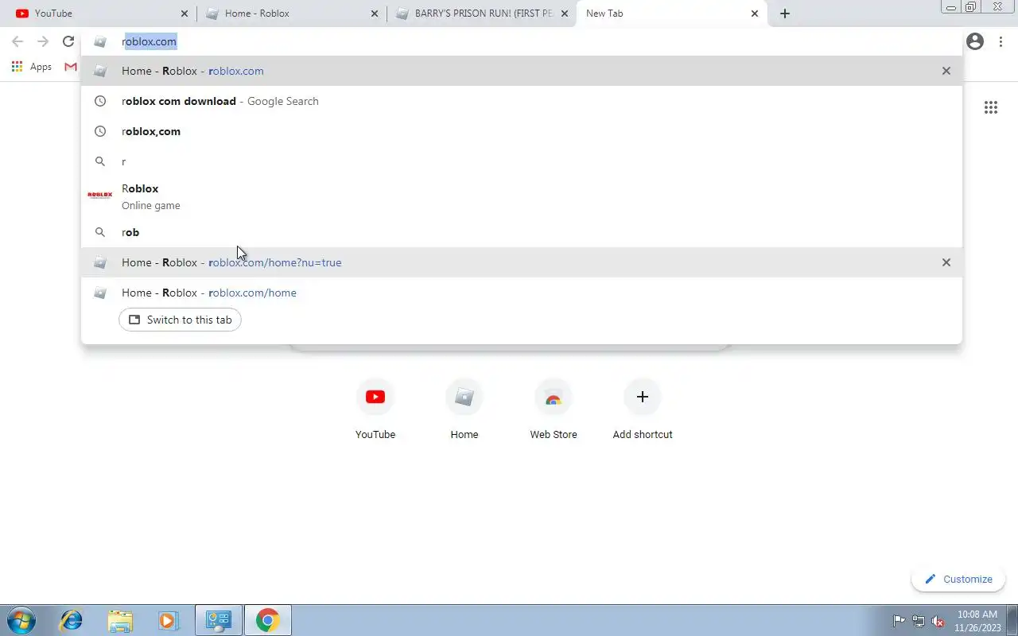This screenshot has width=1018, height=636.
Task: Open the Apps bookmark shortcut
Action: click(x=32, y=67)
